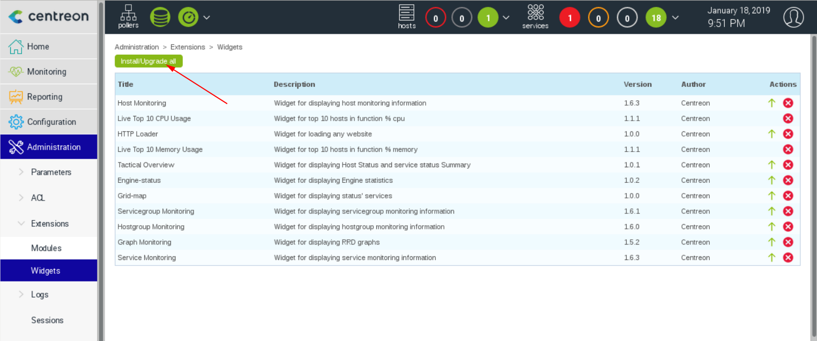Screen dimensions: 817x341
Task: Expand the hosts status dropdown chevron
Action: click(506, 18)
